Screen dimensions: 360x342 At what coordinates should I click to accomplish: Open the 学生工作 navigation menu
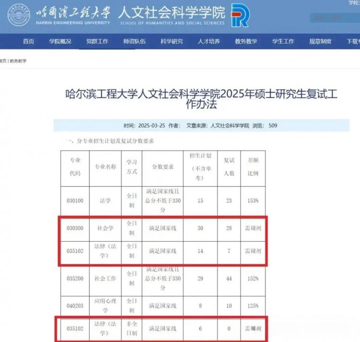(283, 41)
